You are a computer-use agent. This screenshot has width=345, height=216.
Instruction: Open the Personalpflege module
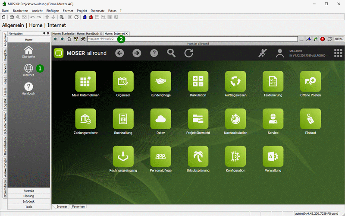[x=160, y=156]
